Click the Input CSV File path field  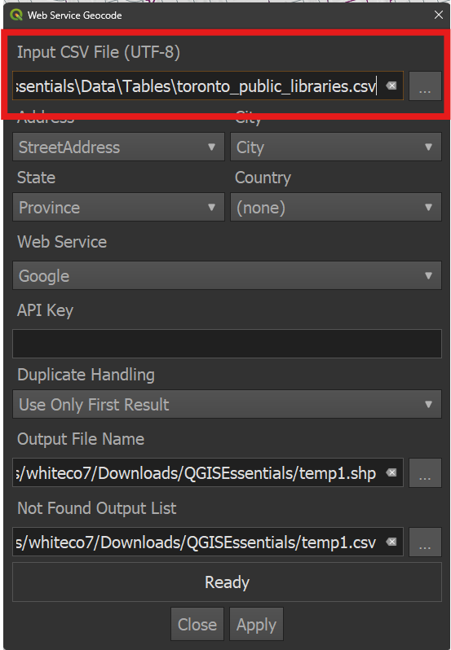pyautogui.click(x=208, y=86)
